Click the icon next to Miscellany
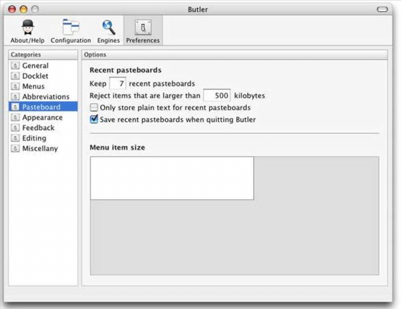Image resolution: width=401 pixels, height=309 pixels. point(15,148)
